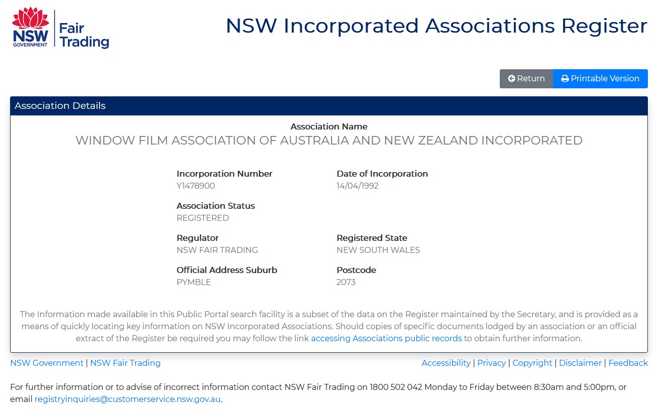Click the regulator value NSW FAIR TRADING
Screen dimensions: 667x409
click(217, 250)
